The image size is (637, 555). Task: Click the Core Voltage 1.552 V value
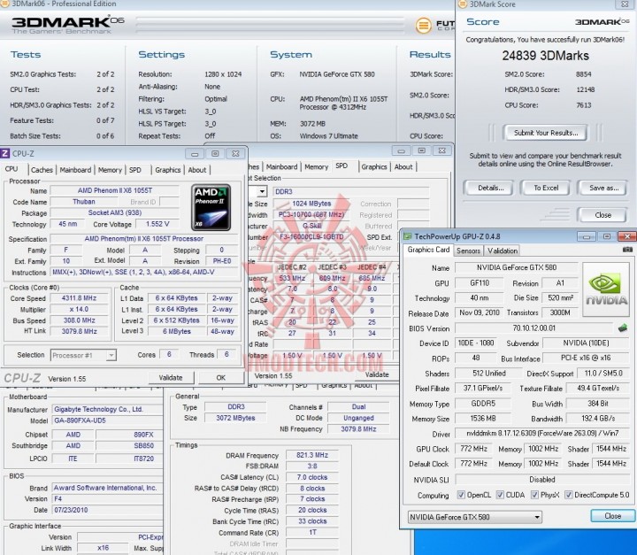[x=157, y=224]
